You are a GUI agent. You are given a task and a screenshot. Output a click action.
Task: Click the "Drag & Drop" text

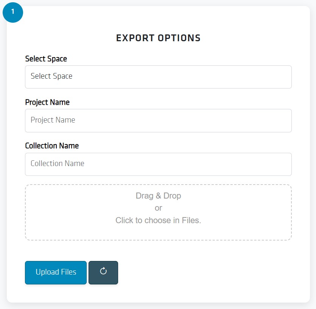click(x=158, y=196)
